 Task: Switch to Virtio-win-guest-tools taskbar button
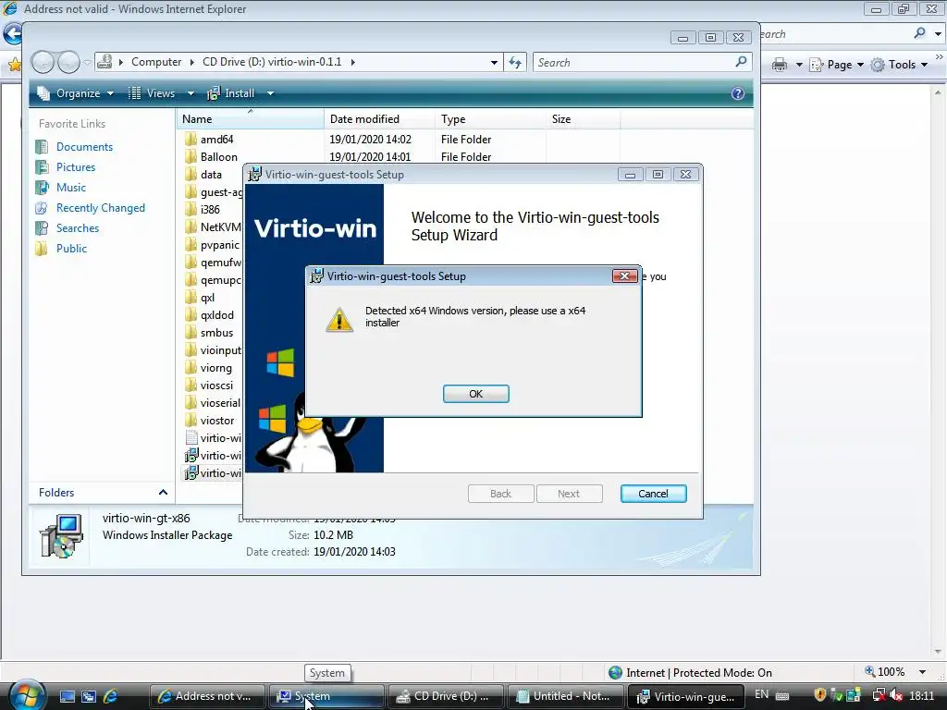click(686, 696)
